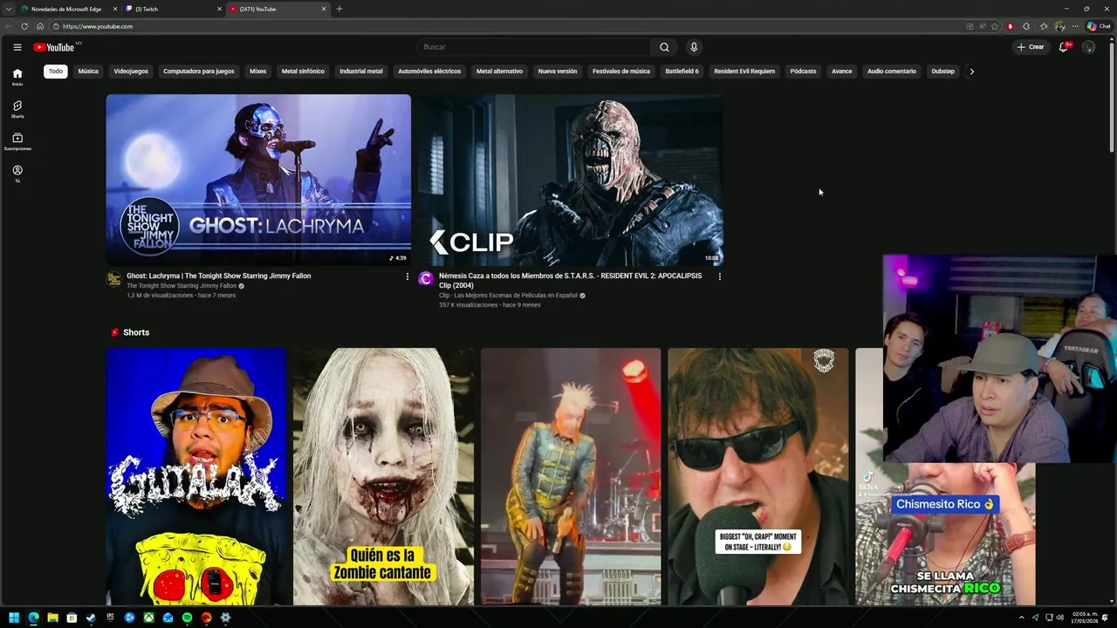The width and height of the screenshot is (1117, 628).
Task: Select the Nueva versión chip
Action: (558, 72)
